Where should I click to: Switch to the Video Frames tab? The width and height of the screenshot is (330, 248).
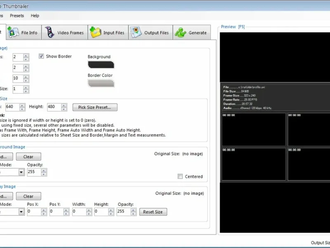pos(65,33)
